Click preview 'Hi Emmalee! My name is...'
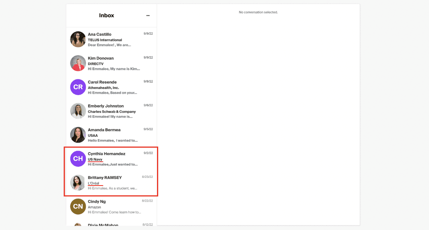 (110, 117)
